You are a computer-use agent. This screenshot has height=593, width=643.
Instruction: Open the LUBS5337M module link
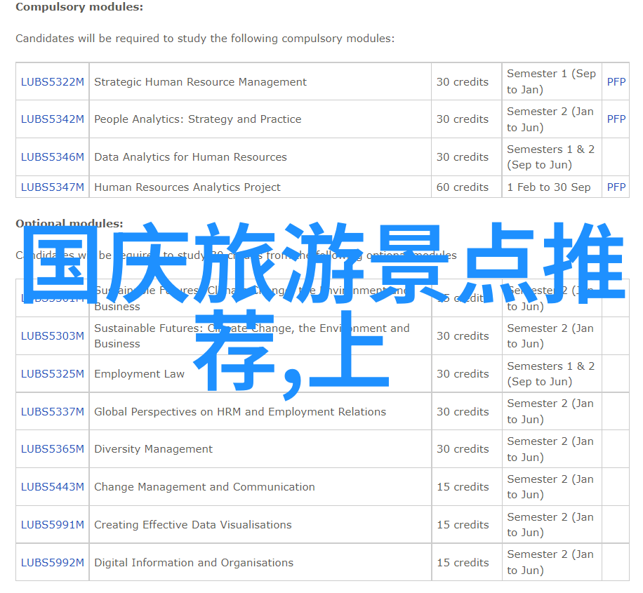(53, 412)
